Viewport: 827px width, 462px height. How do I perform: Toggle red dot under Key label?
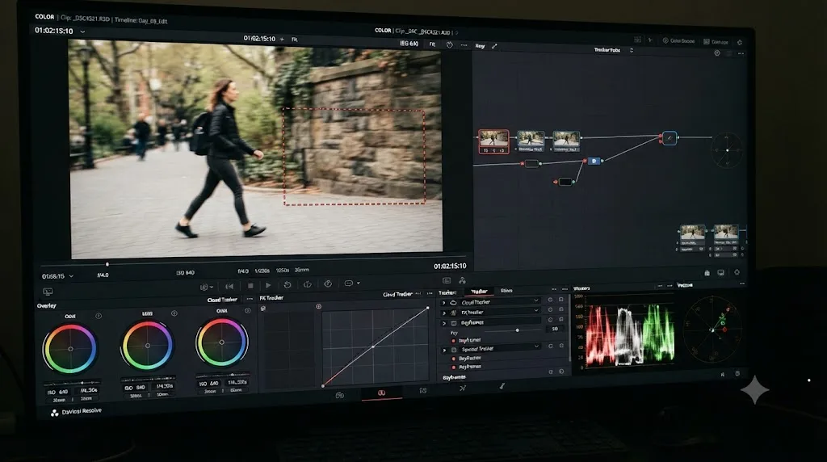pyautogui.click(x=453, y=341)
